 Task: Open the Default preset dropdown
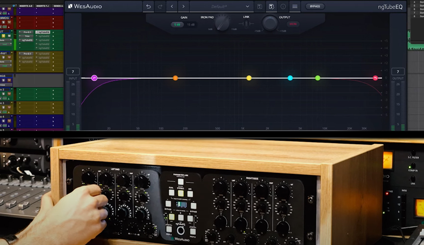tap(221, 6)
